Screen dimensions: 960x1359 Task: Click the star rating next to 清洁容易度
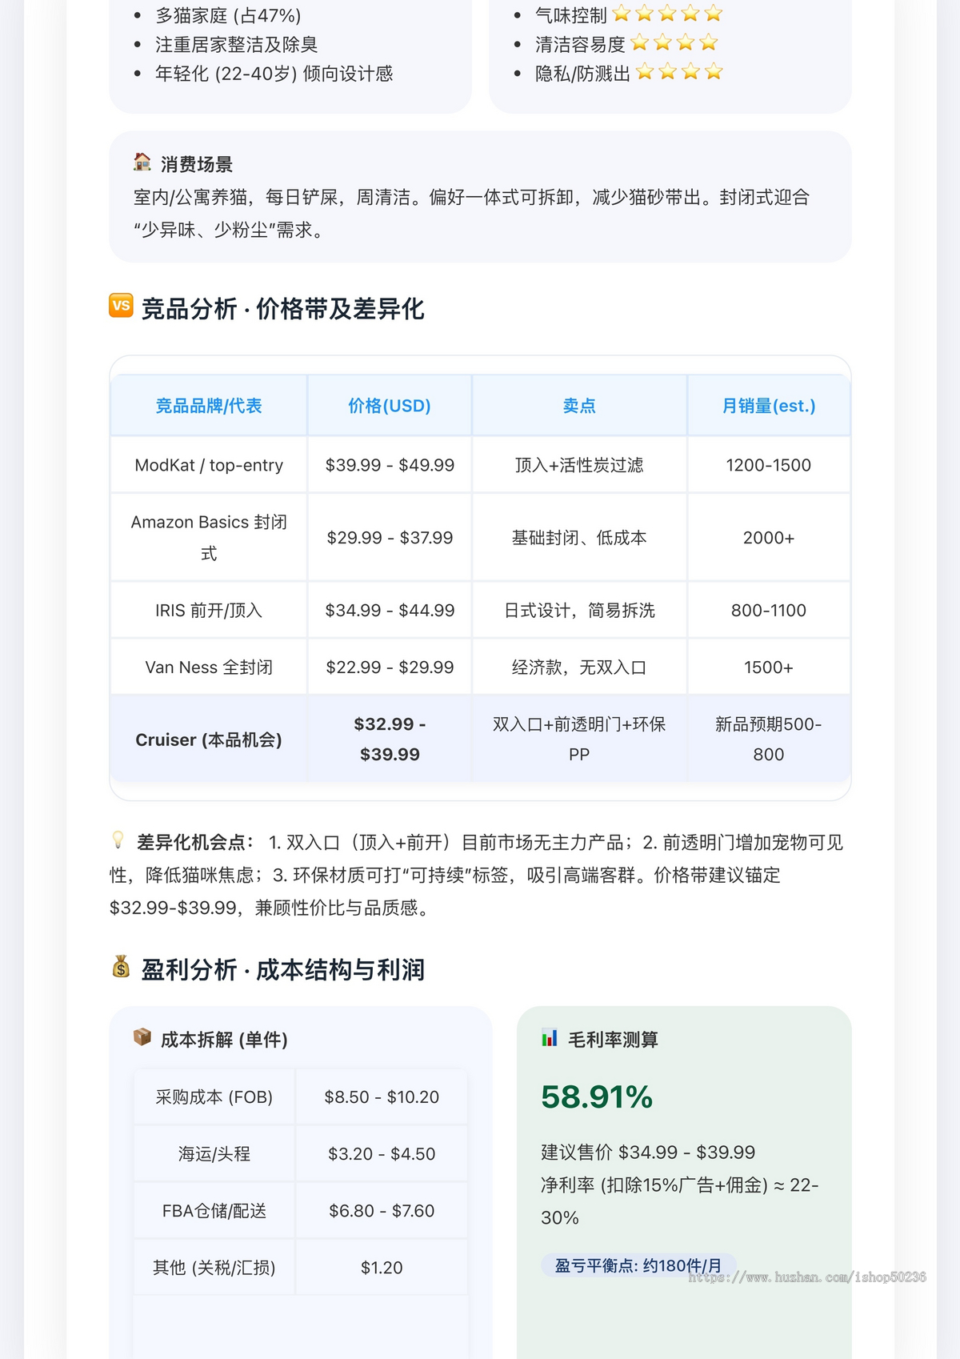click(674, 43)
